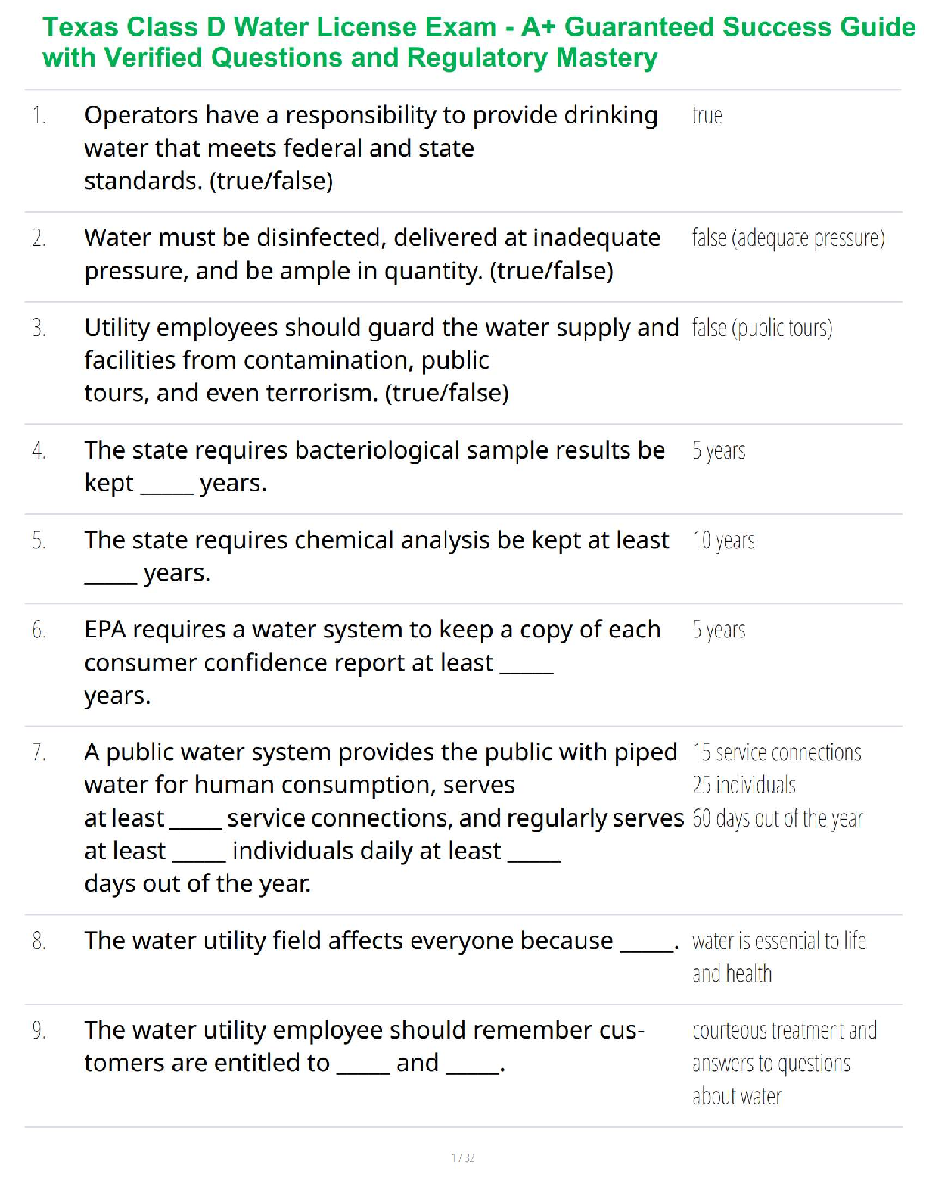Click the "15 service connections" answer

(776, 752)
